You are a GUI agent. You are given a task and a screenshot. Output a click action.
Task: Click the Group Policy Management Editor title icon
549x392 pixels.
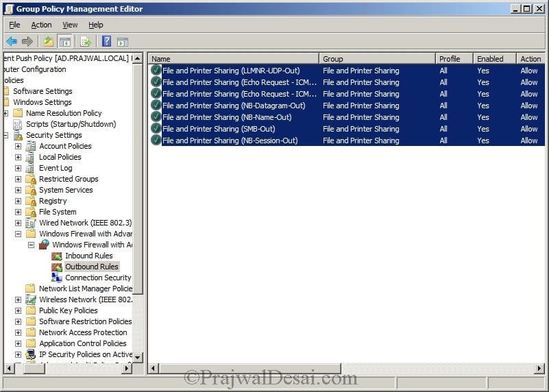(9, 9)
